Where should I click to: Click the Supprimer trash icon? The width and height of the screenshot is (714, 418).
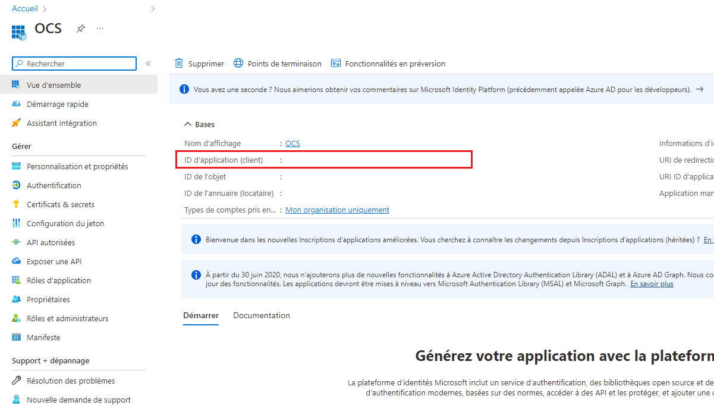(179, 63)
